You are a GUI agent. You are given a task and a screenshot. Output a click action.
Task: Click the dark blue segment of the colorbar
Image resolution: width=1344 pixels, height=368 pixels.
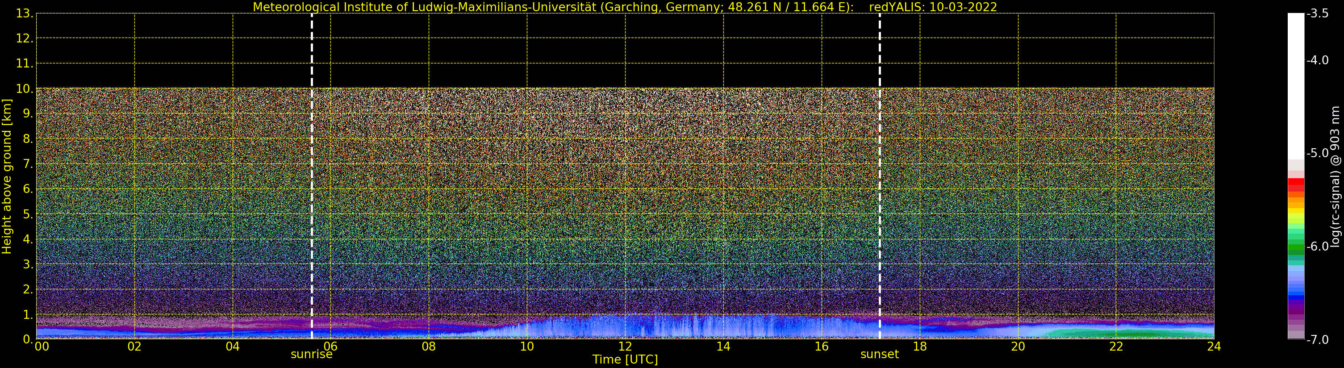(x=1296, y=298)
